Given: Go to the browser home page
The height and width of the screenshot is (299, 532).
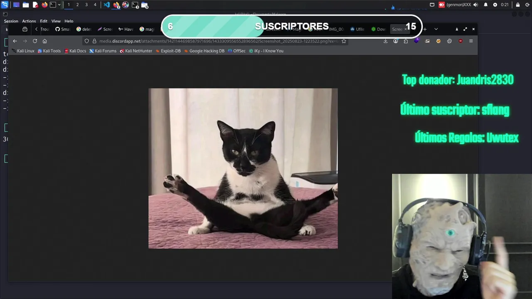Looking at the screenshot, I should click(x=45, y=41).
